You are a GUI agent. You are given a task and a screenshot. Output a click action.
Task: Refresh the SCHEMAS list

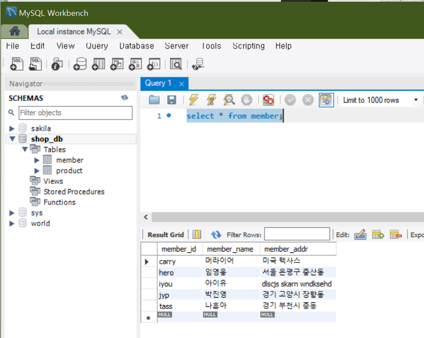(125, 97)
